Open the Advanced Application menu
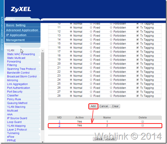 click(x=22, y=30)
